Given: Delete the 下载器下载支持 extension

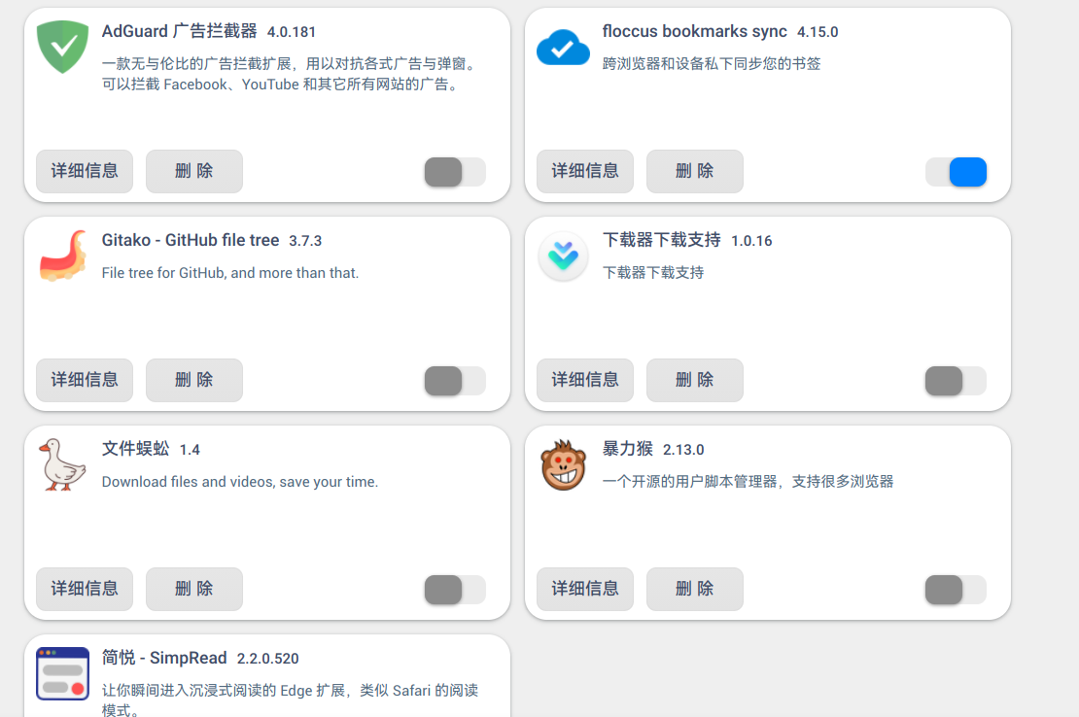Looking at the screenshot, I should 695,380.
